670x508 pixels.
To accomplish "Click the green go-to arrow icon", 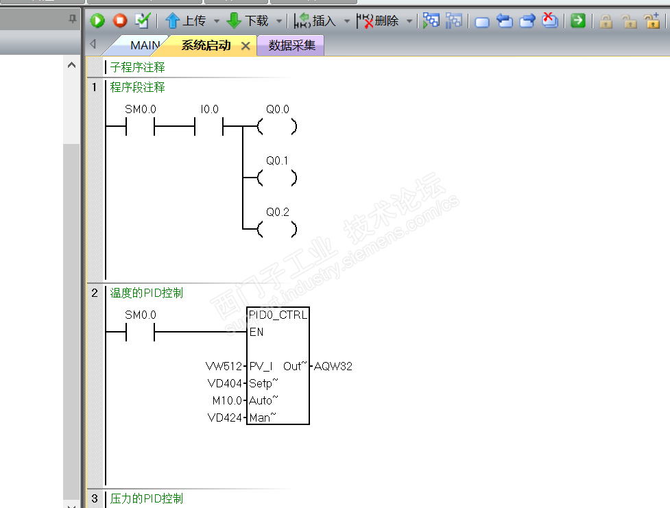I will pyautogui.click(x=577, y=21).
